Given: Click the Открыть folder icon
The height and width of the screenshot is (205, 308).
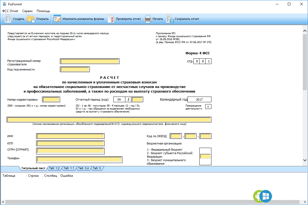Looking at the screenshot, I should [x=31, y=19].
